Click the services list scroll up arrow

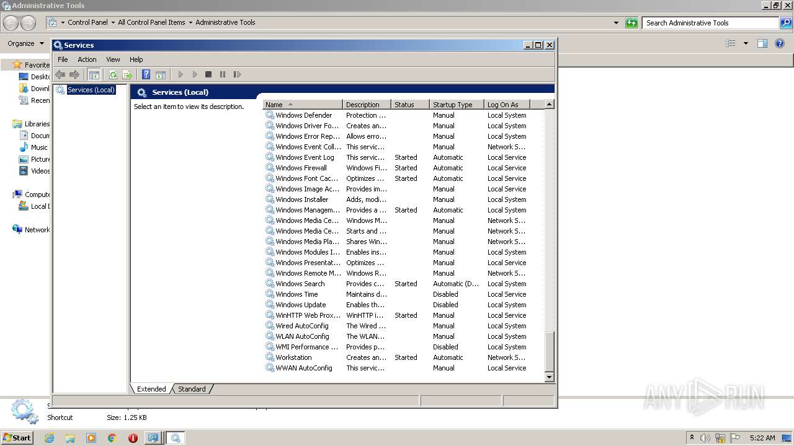(549, 105)
